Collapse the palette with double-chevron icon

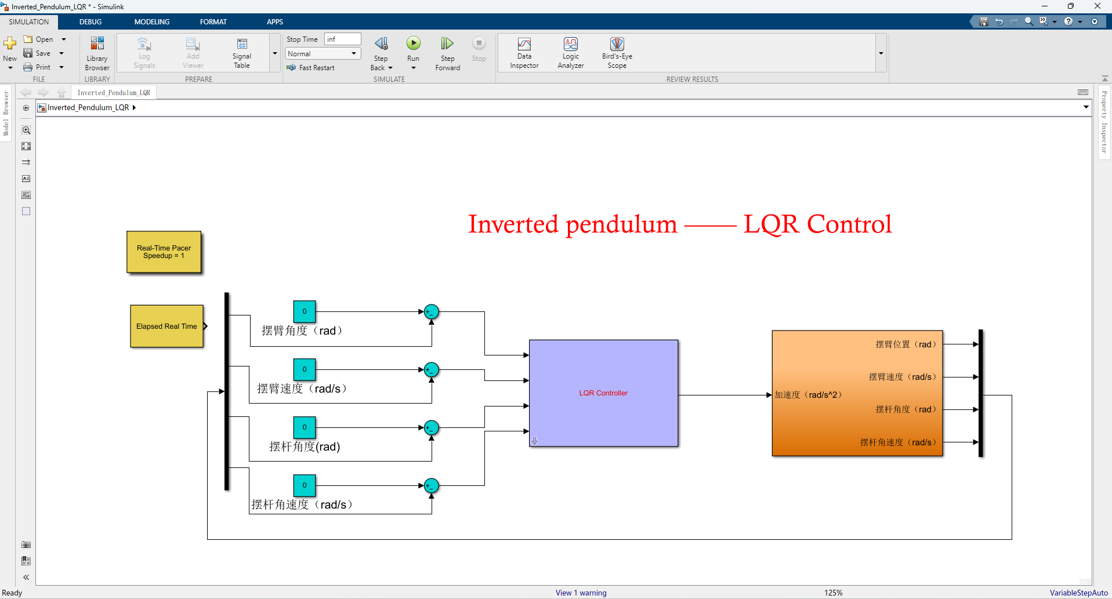click(x=26, y=577)
